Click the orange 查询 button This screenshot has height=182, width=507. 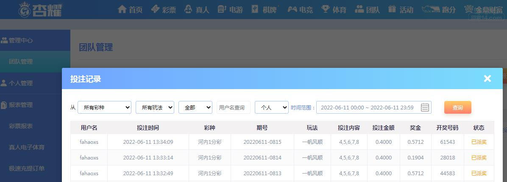pyautogui.click(x=457, y=107)
